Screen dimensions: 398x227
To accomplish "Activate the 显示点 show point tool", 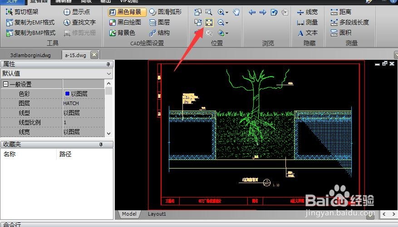I will point(76,12).
